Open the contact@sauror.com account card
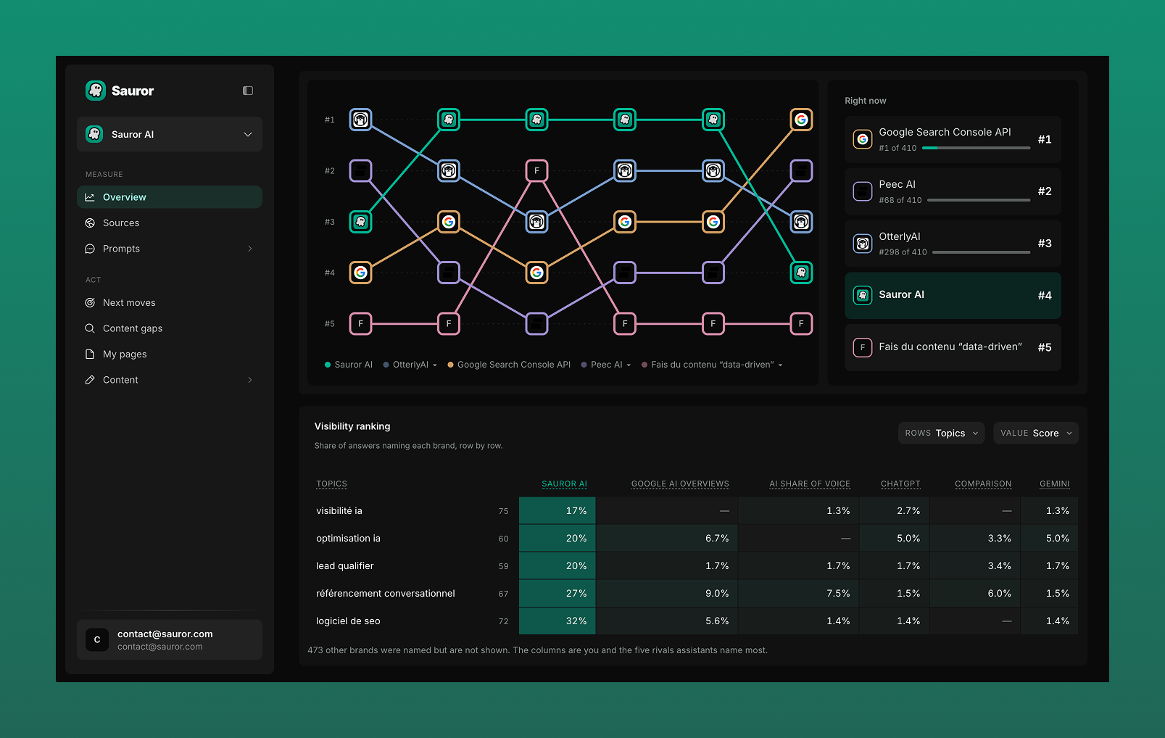 pos(170,639)
